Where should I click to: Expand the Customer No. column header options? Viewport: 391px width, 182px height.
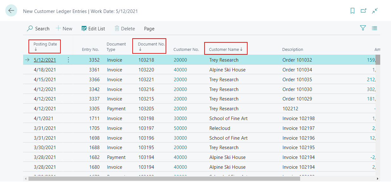click(x=186, y=49)
